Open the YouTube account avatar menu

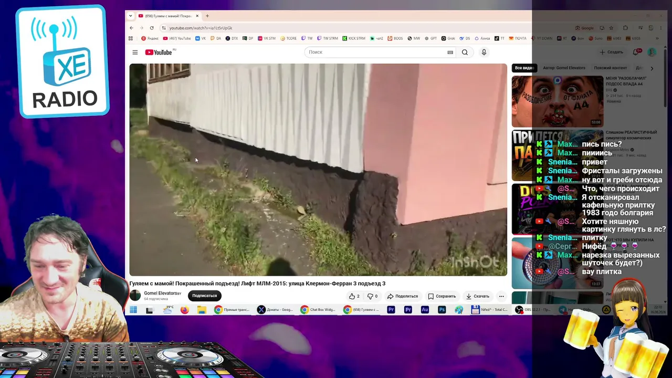point(652,52)
